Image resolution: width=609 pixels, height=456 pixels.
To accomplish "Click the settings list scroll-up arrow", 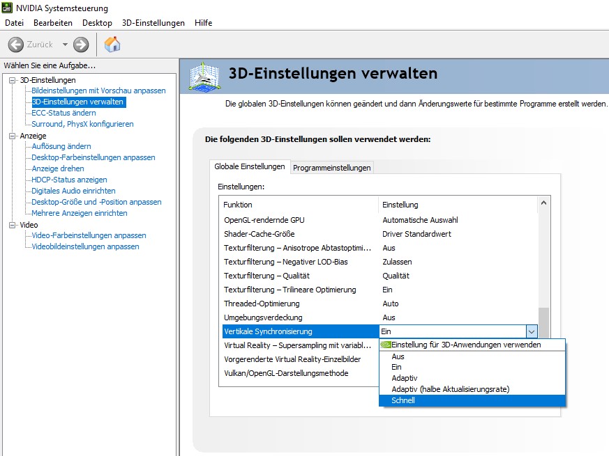I will 543,203.
